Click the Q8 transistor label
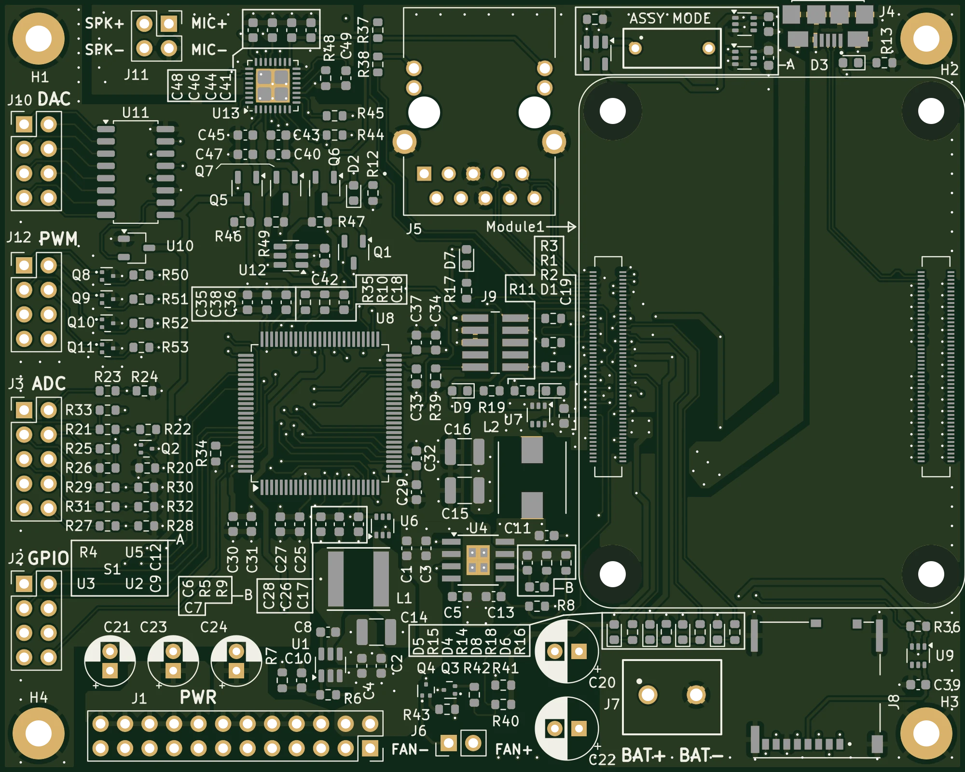 tap(81, 275)
